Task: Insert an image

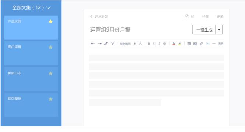Action: 195,44
